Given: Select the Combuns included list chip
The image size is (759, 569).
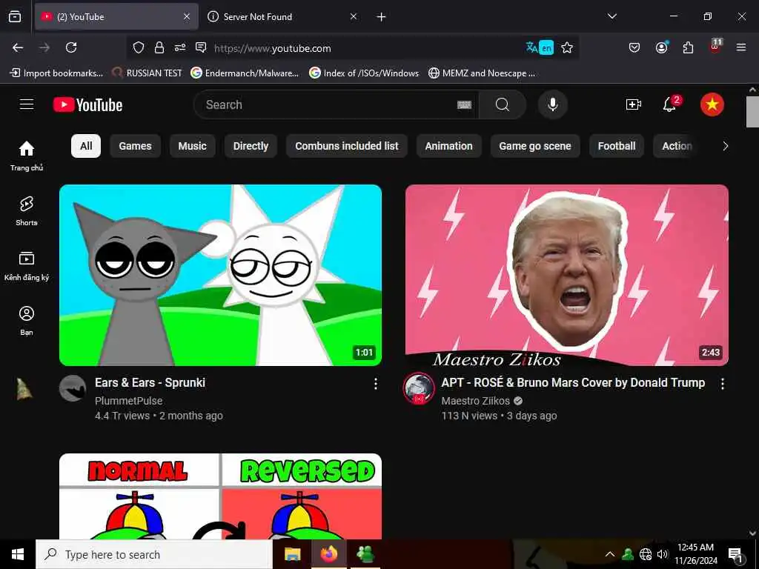Looking at the screenshot, I should click(347, 146).
